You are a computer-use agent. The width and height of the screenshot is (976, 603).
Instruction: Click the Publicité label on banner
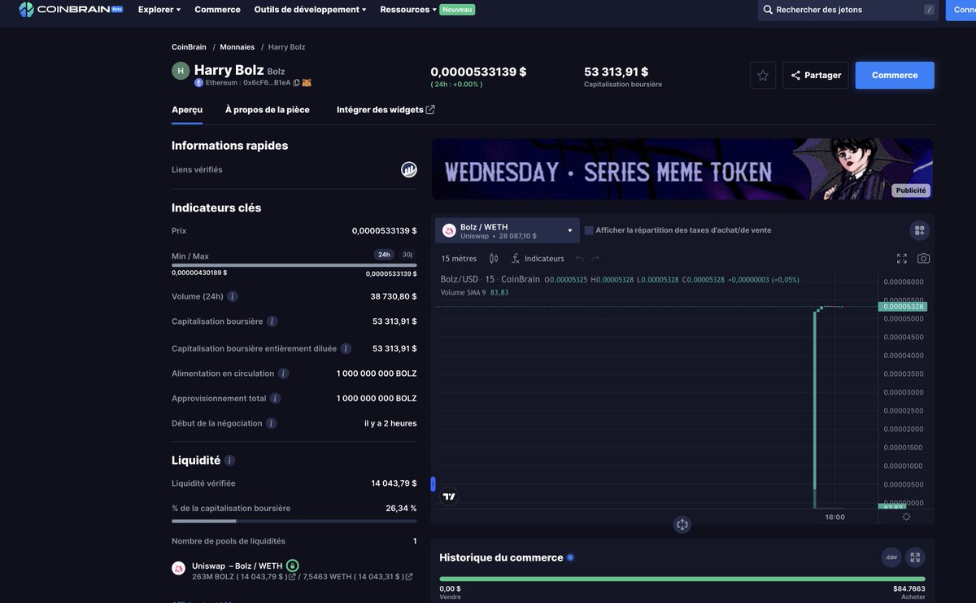(x=911, y=190)
